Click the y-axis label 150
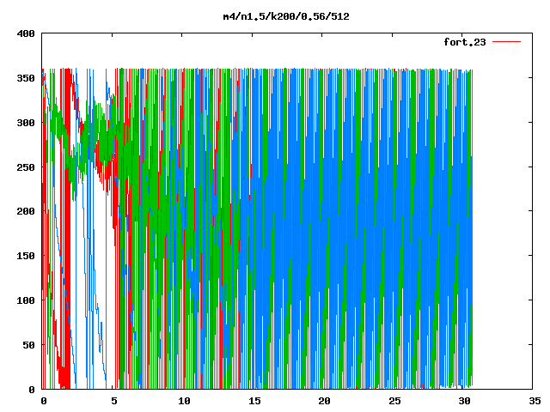The image size is (550, 412). (26, 256)
